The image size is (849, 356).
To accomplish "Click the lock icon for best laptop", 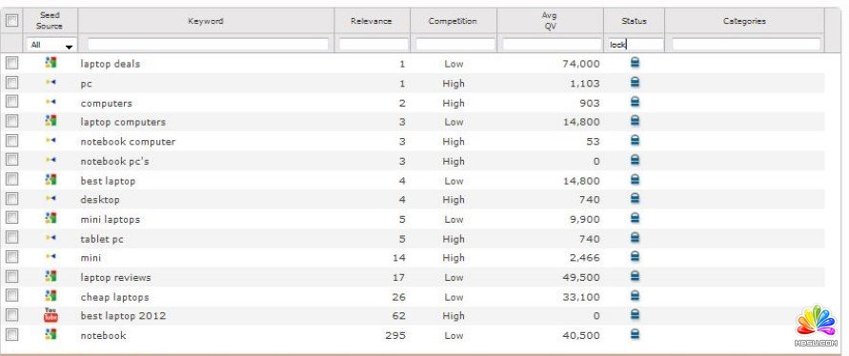I will [x=636, y=179].
